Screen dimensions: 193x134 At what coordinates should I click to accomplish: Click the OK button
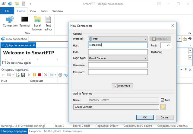click(x=145, y=117)
